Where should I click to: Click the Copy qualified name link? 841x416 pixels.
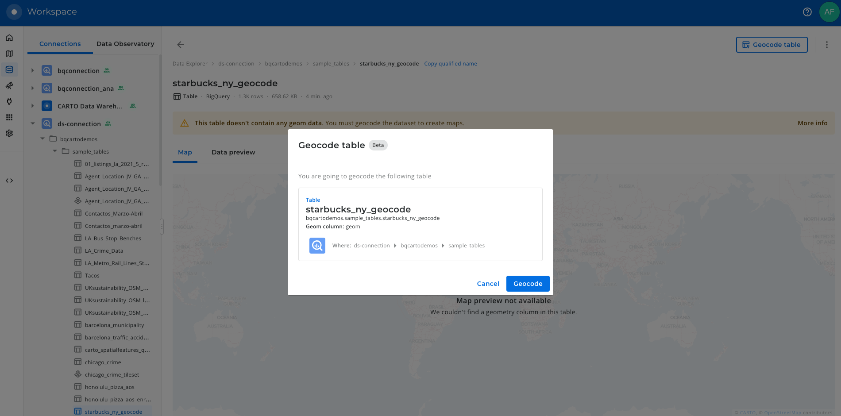click(x=450, y=64)
